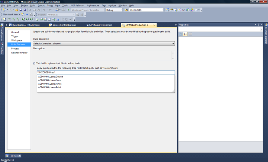Open the Debug configuration dropdown

point(114,10)
